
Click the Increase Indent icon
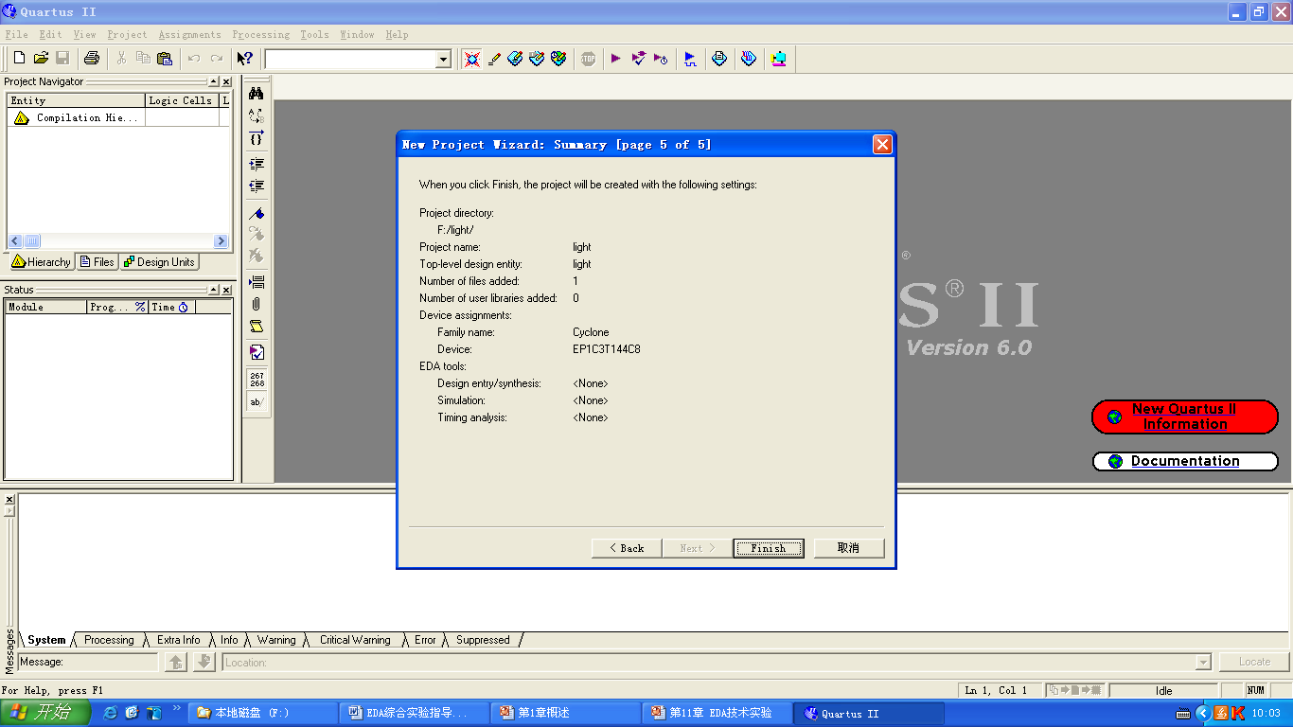pos(257,164)
